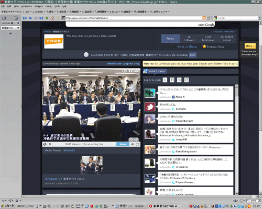Expand the 7_ bookmark folder
Screen dimensions: 262x209
[101, 11]
